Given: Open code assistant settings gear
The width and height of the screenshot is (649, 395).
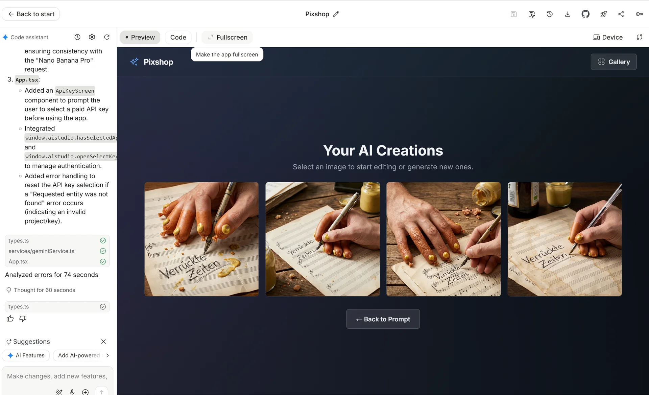Looking at the screenshot, I should point(92,37).
